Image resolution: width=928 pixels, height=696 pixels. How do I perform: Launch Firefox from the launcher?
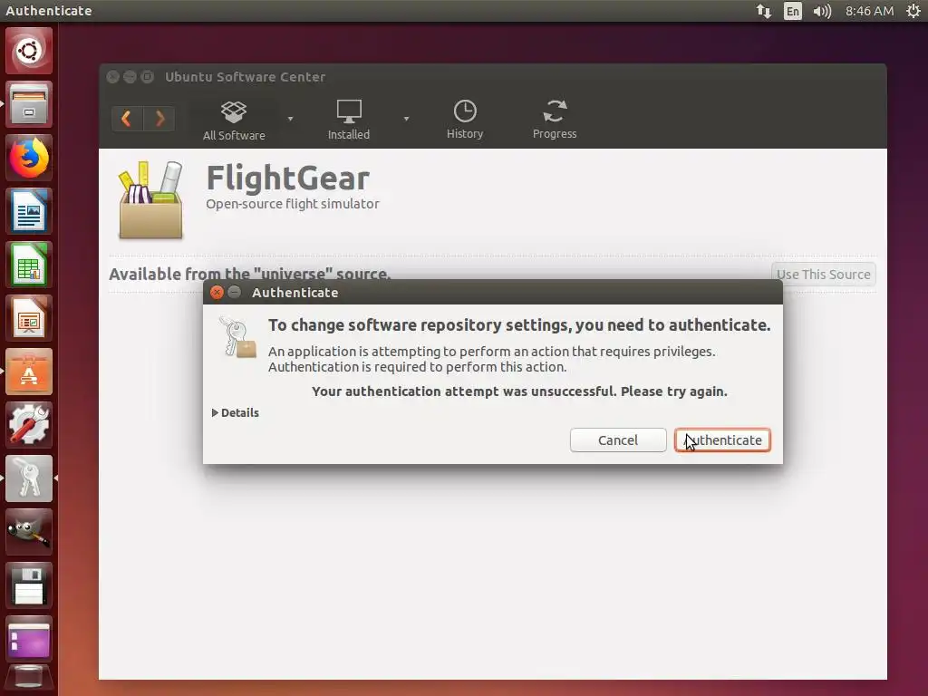click(x=29, y=158)
